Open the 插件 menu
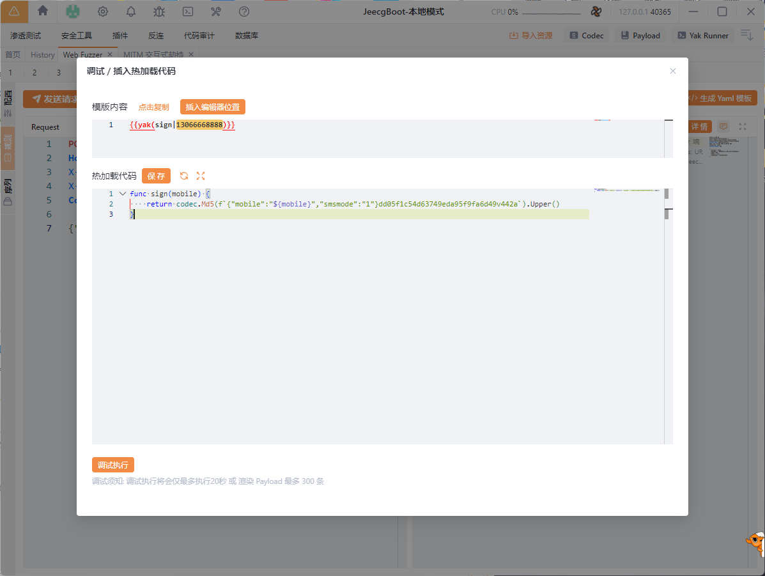Screen dimensions: 765x576 [x=120, y=36]
